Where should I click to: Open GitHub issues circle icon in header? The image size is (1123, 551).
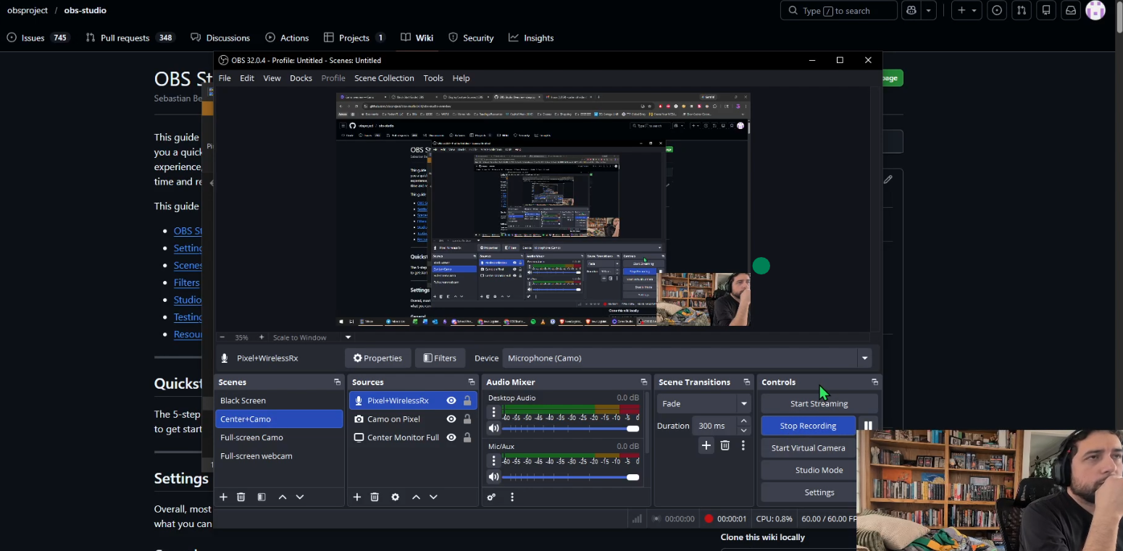pos(998,10)
